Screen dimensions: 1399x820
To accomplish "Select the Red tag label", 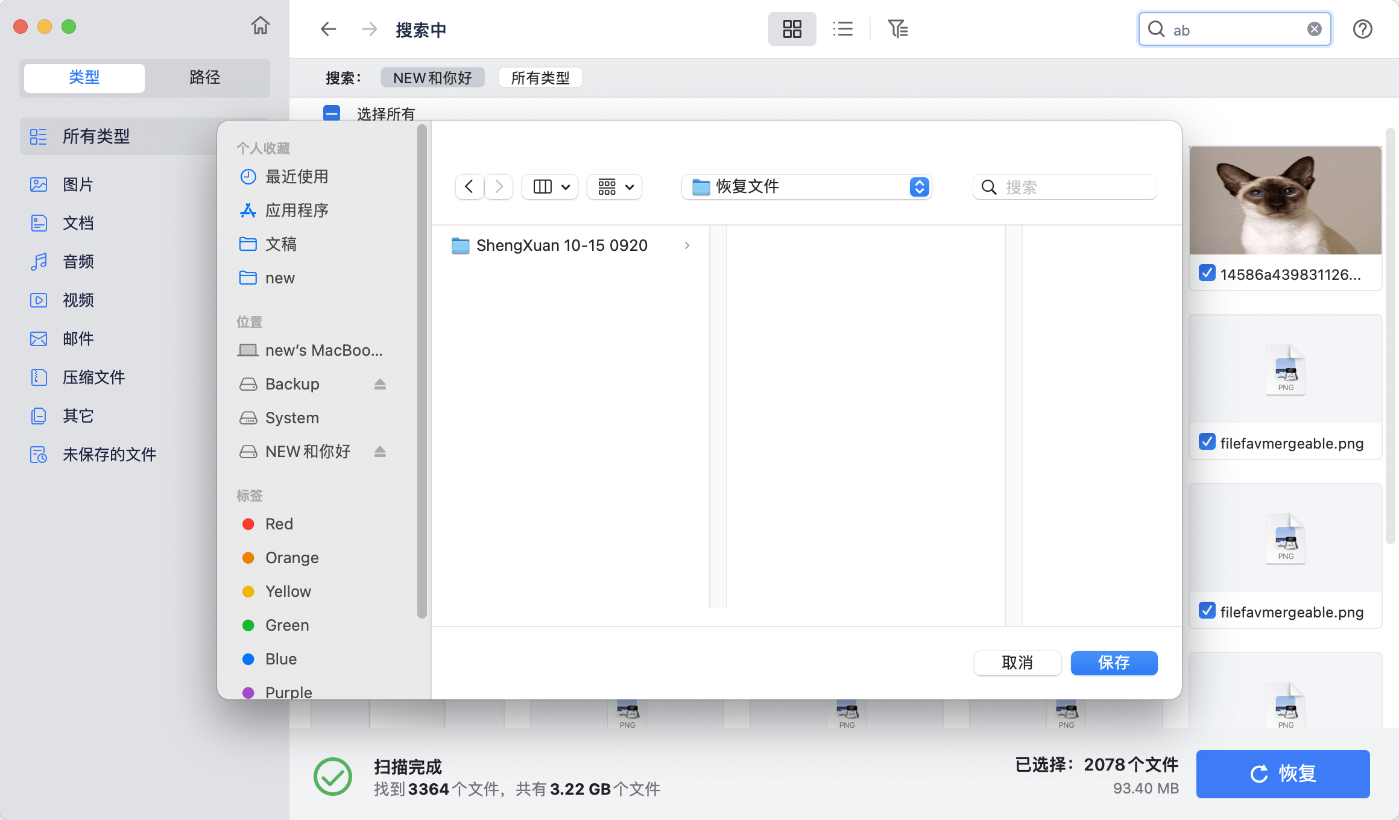I will tap(279, 523).
